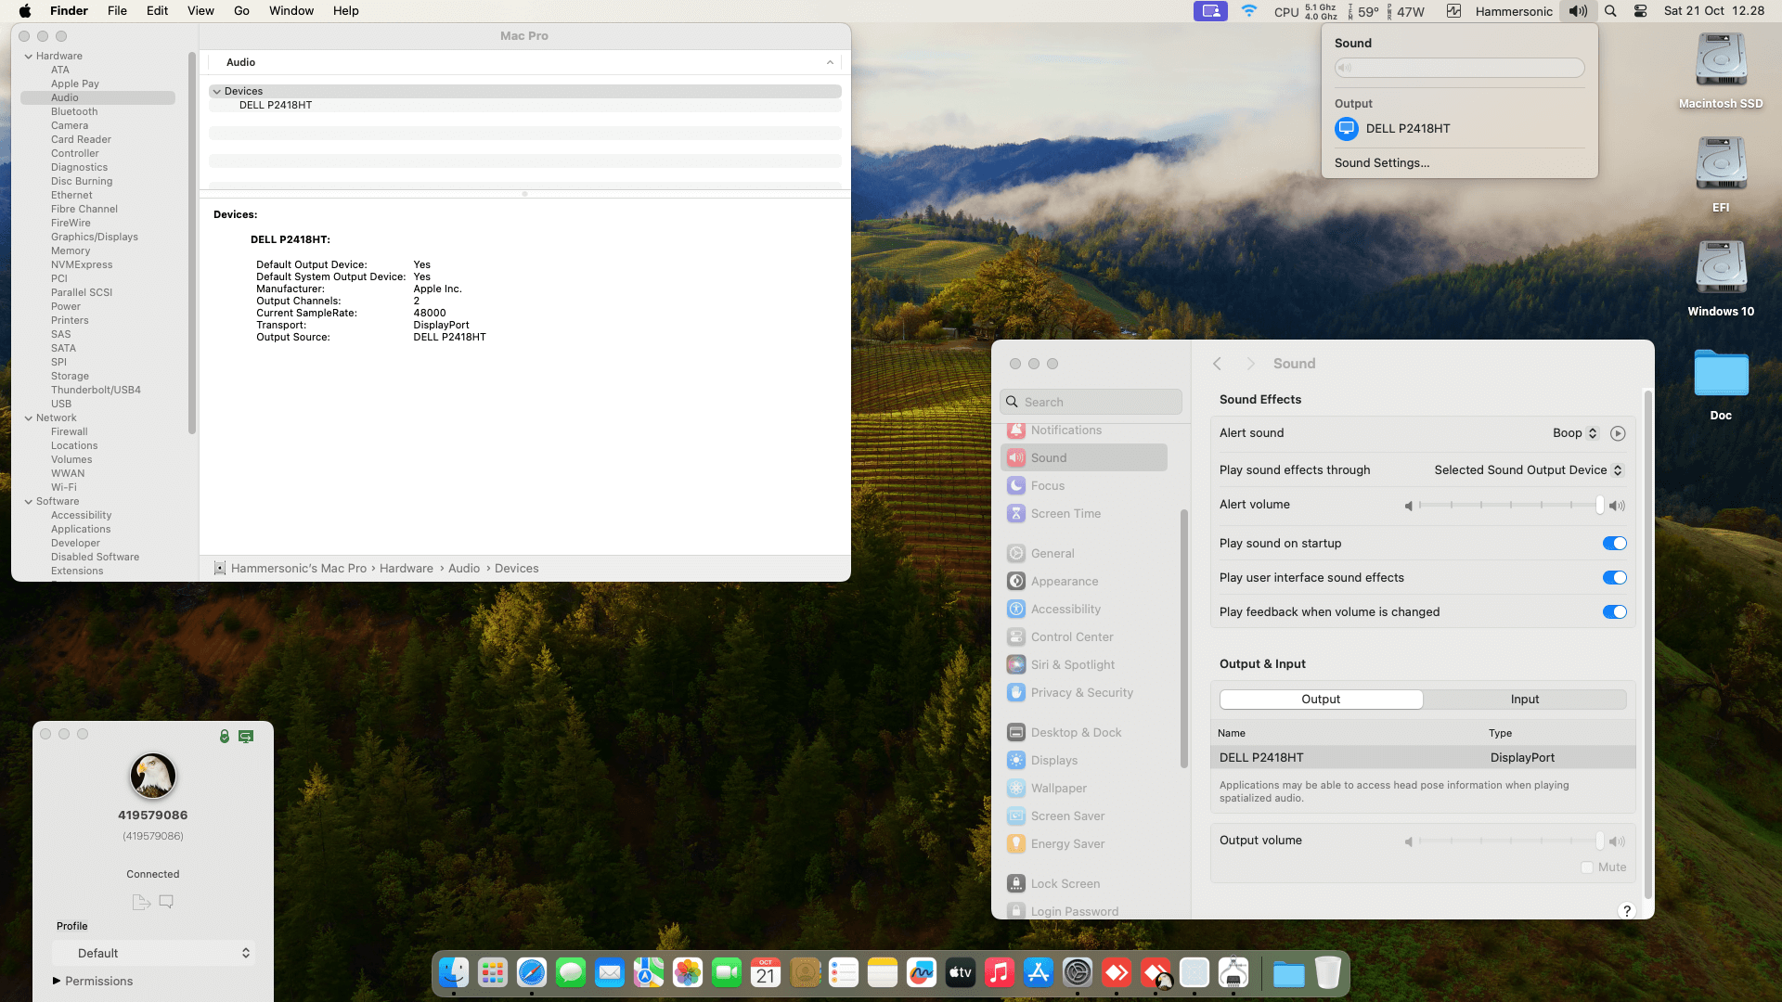This screenshot has width=1782, height=1002.
Task: Open the Default profile dropdown
Action: coord(153,953)
